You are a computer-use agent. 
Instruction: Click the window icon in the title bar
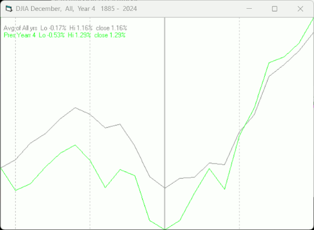pos(9,9)
